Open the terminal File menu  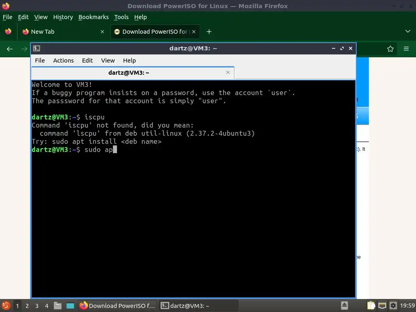tap(40, 61)
